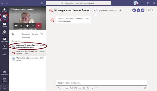Start an audio call with this contact

pyautogui.click(x=138, y=10)
